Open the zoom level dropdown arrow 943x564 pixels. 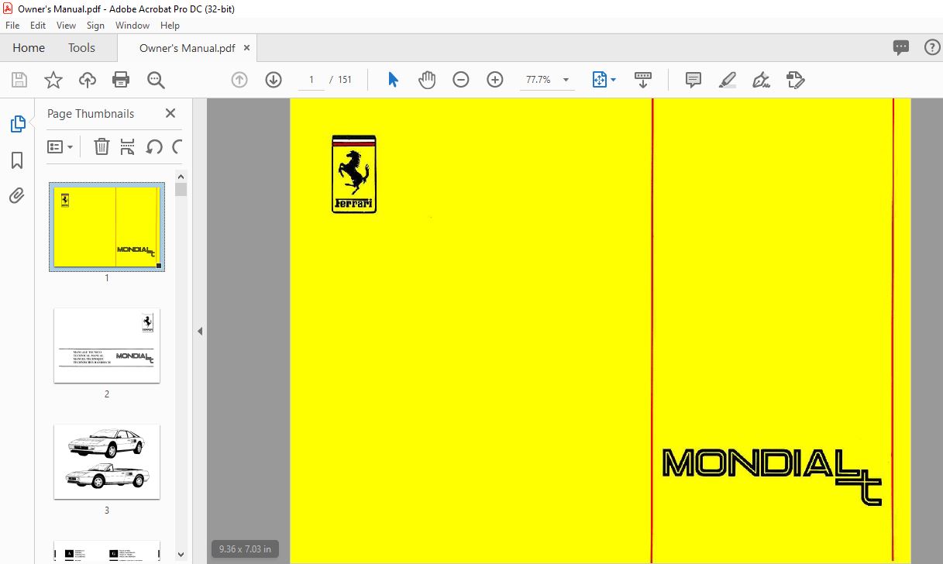pyautogui.click(x=566, y=80)
